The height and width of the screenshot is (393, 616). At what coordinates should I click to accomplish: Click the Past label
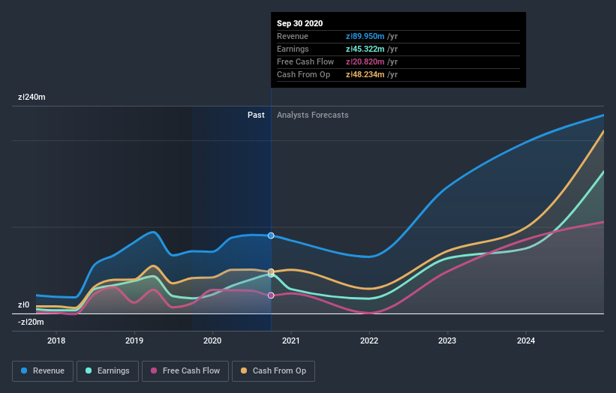click(x=256, y=115)
